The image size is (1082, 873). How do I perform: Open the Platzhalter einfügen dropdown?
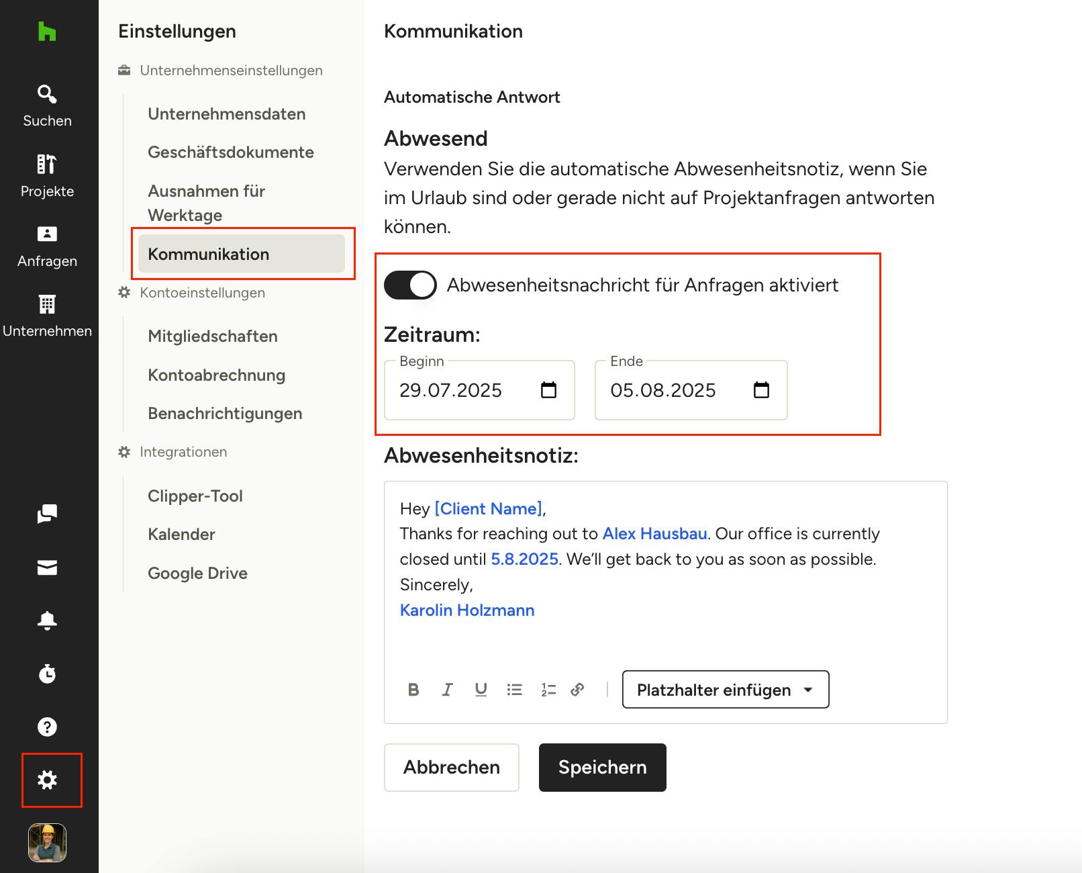[x=726, y=690]
